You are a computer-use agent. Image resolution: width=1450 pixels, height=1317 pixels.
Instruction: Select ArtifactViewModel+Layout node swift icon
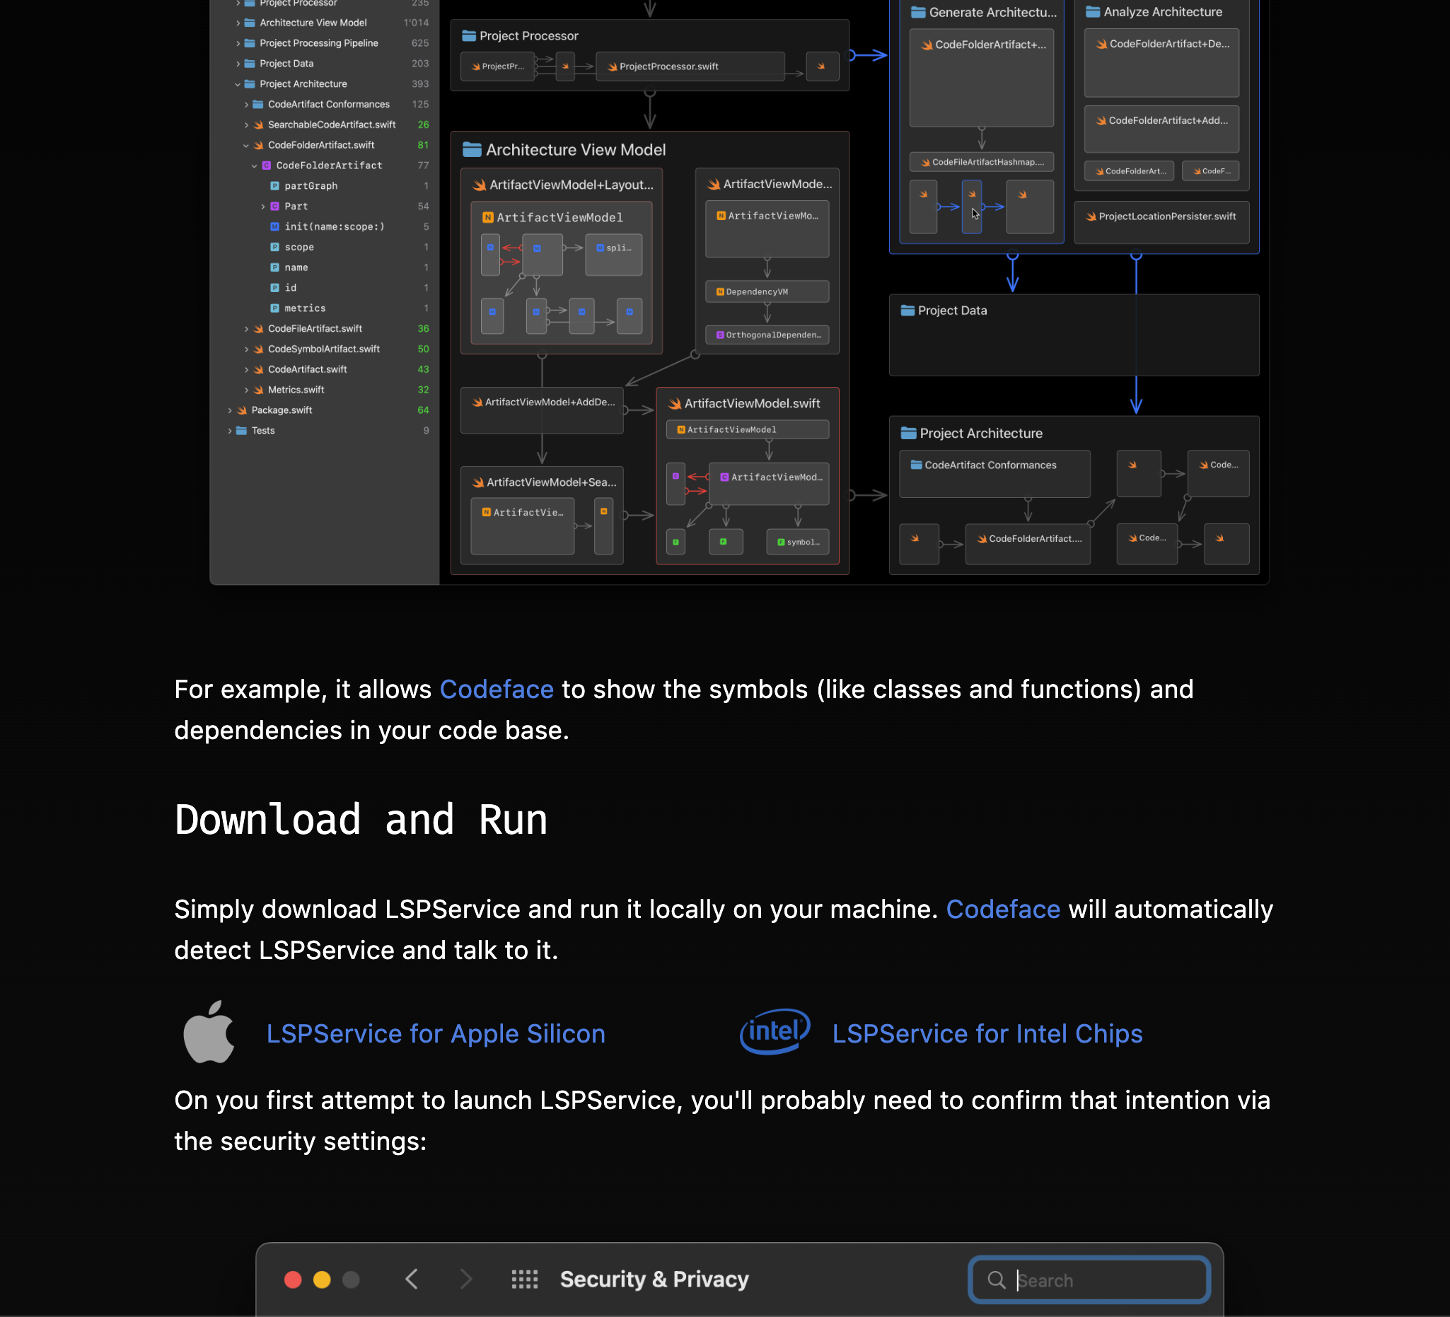479,185
